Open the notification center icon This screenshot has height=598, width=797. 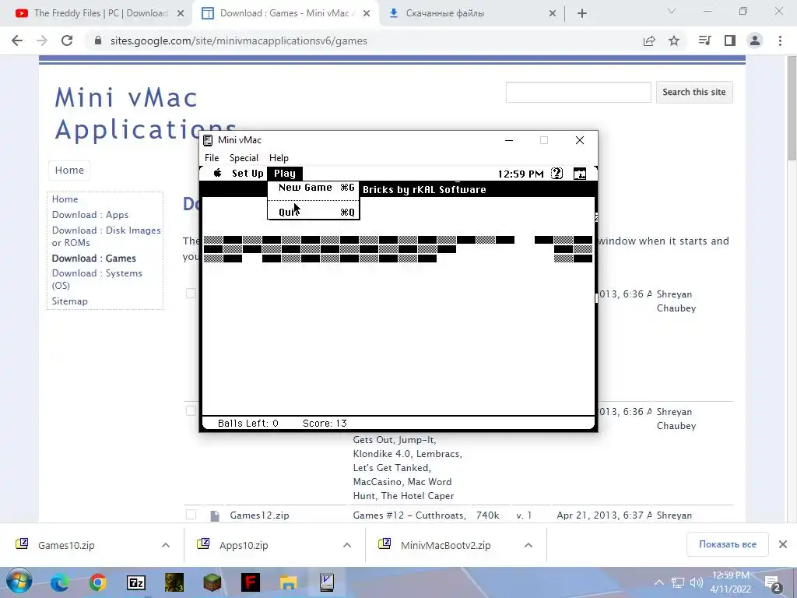point(773,582)
